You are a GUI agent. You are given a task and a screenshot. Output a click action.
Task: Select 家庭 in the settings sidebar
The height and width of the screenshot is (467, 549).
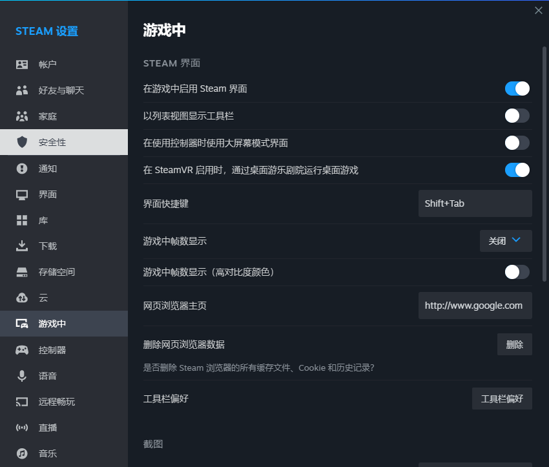point(64,116)
